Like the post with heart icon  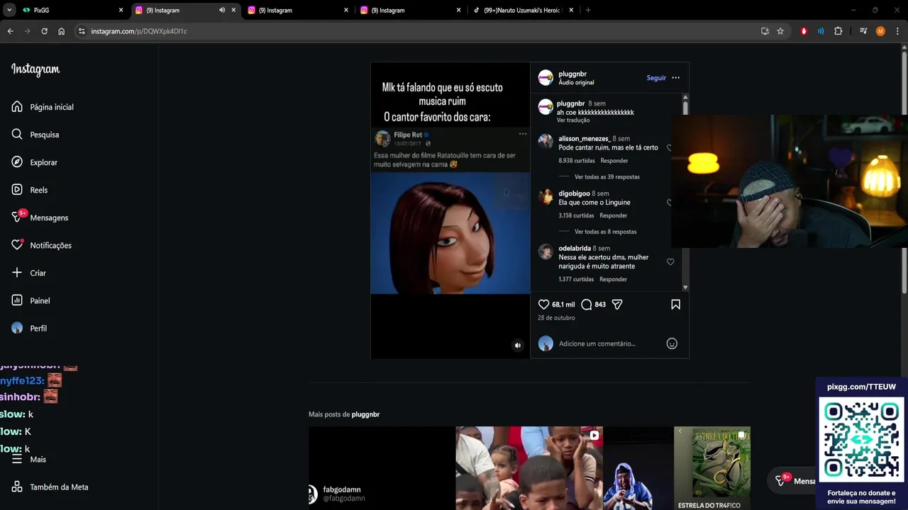(x=543, y=305)
